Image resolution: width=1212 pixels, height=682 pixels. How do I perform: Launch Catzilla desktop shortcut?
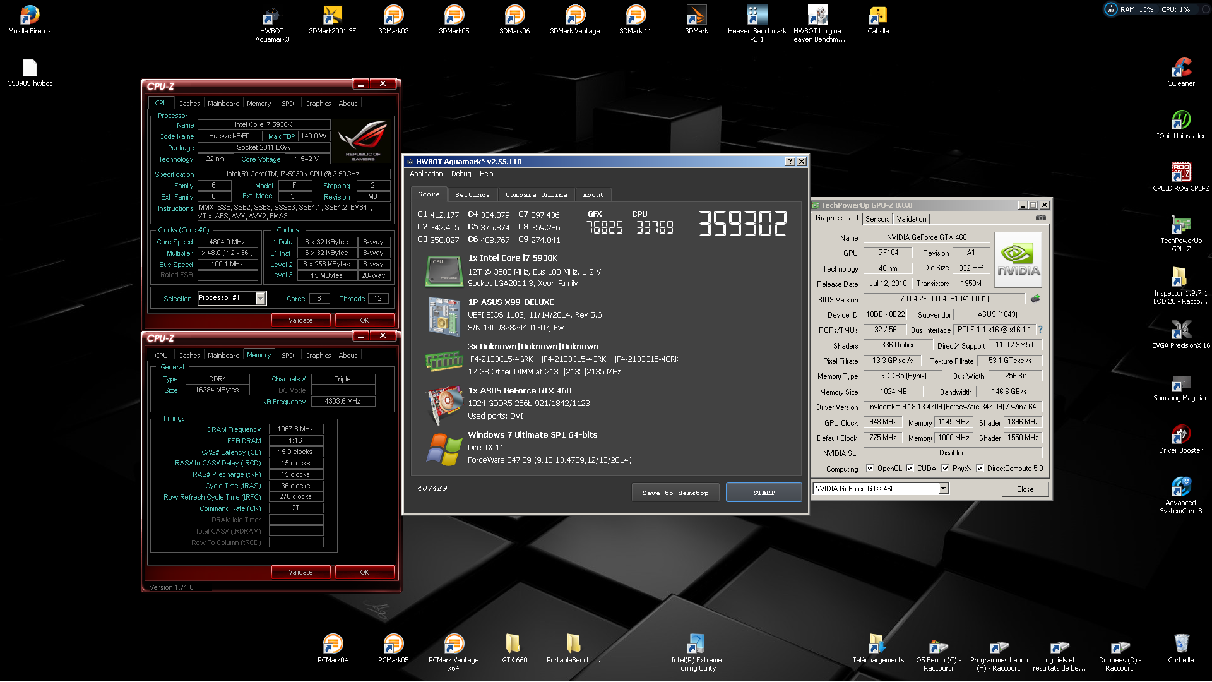[878, 20]
